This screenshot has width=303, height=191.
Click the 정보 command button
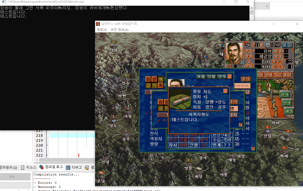(269, 75)
